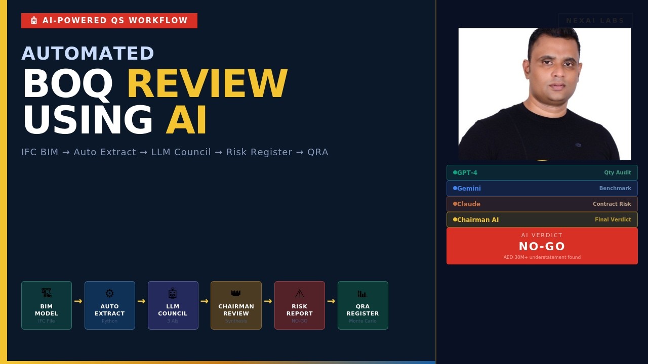Click the 'Benchmark' label
This screenshot has width=648, height=364.
pos(615,189)
